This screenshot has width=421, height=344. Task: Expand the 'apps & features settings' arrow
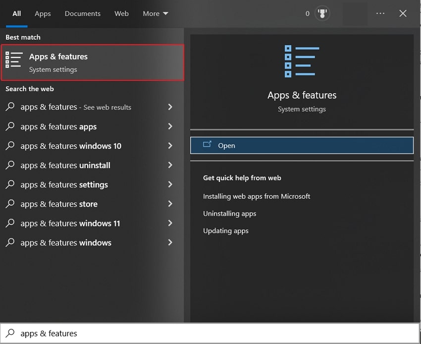pyautogui.click(x=170, y=184)
